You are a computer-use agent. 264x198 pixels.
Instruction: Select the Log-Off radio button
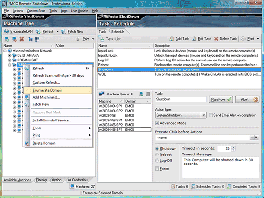click(157, 161)
